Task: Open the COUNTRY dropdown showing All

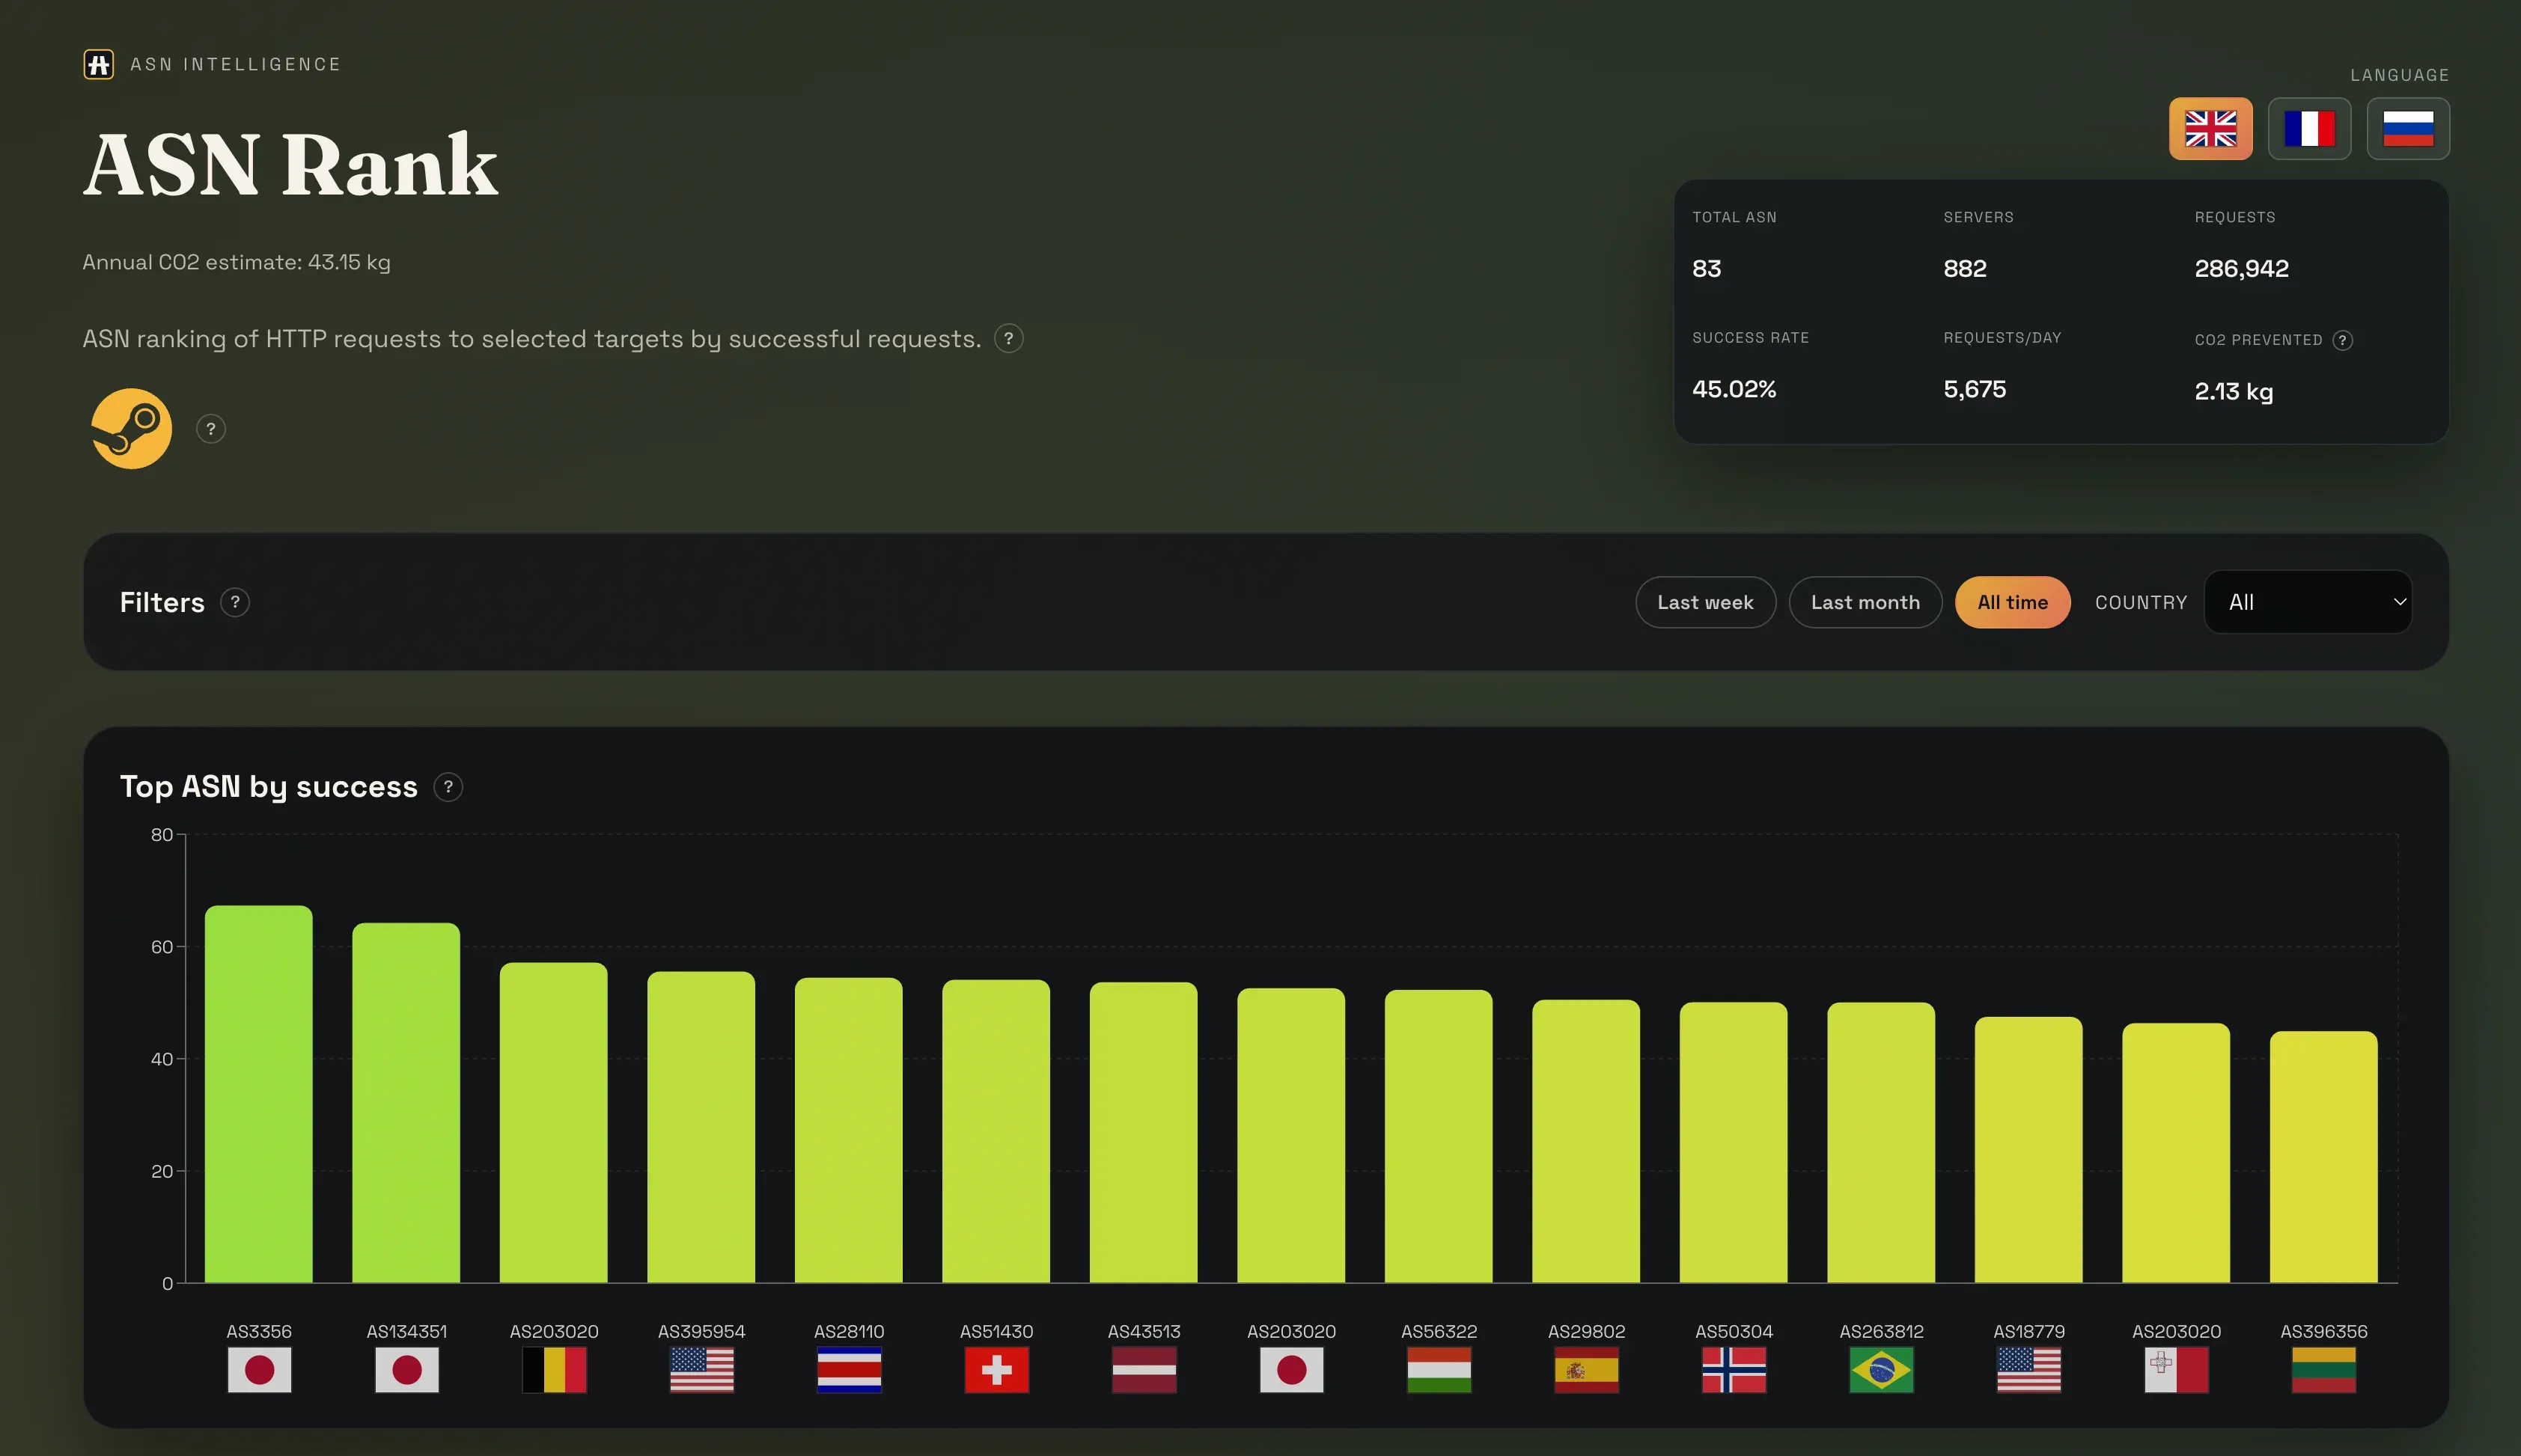Action: point(2308,602)
